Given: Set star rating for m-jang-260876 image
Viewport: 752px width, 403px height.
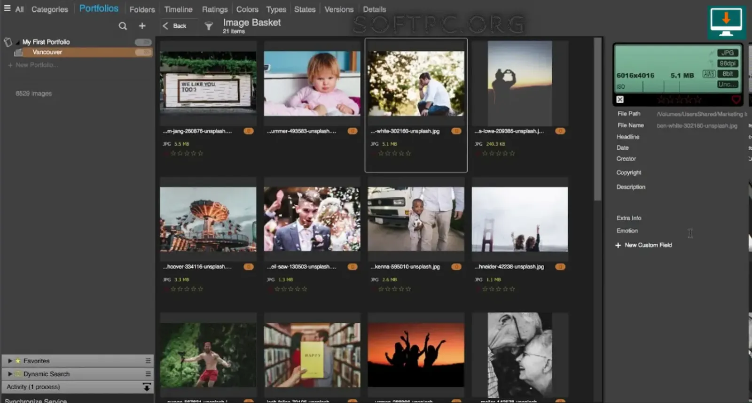Looking at the screenshot, I should pos(187,153).
